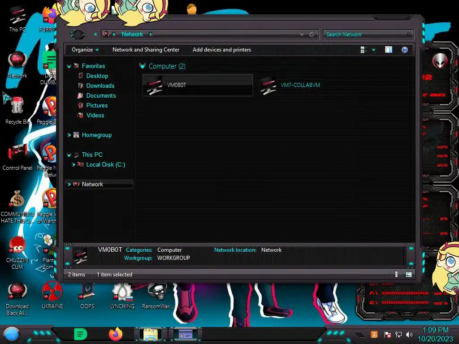The image size is (459, 344).
Task: Select OOPS desktop icon
Action: [87, 296]
